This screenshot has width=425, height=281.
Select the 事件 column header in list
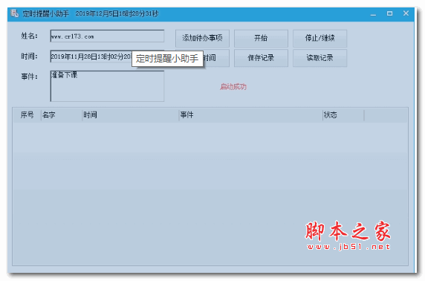[x=250, y=115]
